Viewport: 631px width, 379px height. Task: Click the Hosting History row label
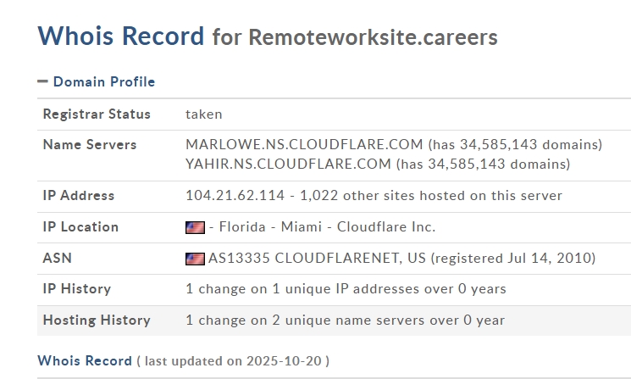click(x=97, y=320)
